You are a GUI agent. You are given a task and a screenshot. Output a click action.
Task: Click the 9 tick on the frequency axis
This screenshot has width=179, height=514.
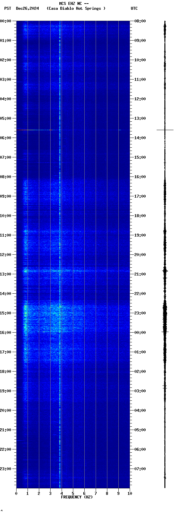coord(118,494)
